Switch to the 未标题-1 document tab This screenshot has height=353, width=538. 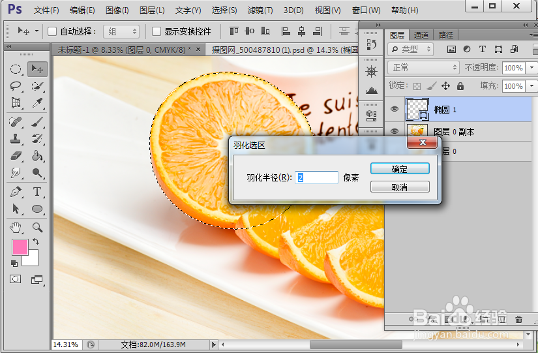(128, 50)
